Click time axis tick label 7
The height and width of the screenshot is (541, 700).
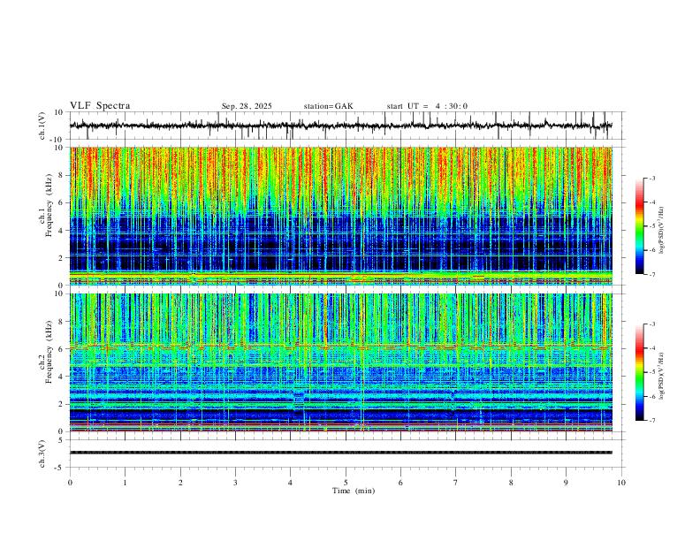click(456, 483)
